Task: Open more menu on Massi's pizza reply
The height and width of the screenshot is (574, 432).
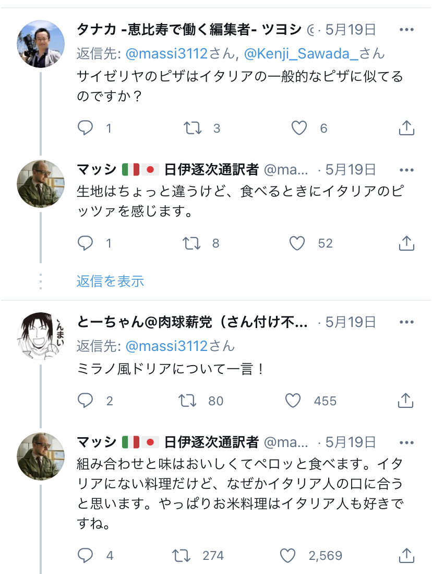Action: [x=406, y=170]
